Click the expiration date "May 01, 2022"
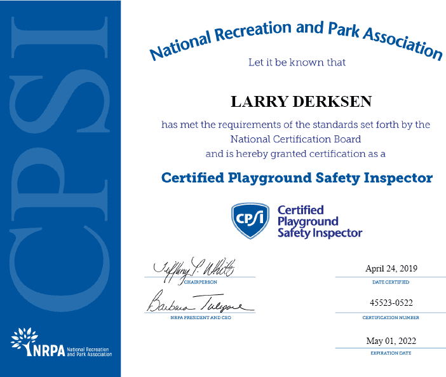446x377 pixels. coord(391,341)
